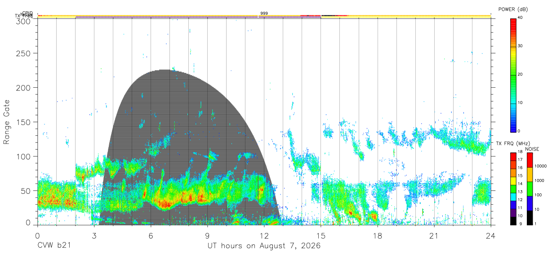
Task: Click the '1000' noise scale label
Action: (539, 181)
